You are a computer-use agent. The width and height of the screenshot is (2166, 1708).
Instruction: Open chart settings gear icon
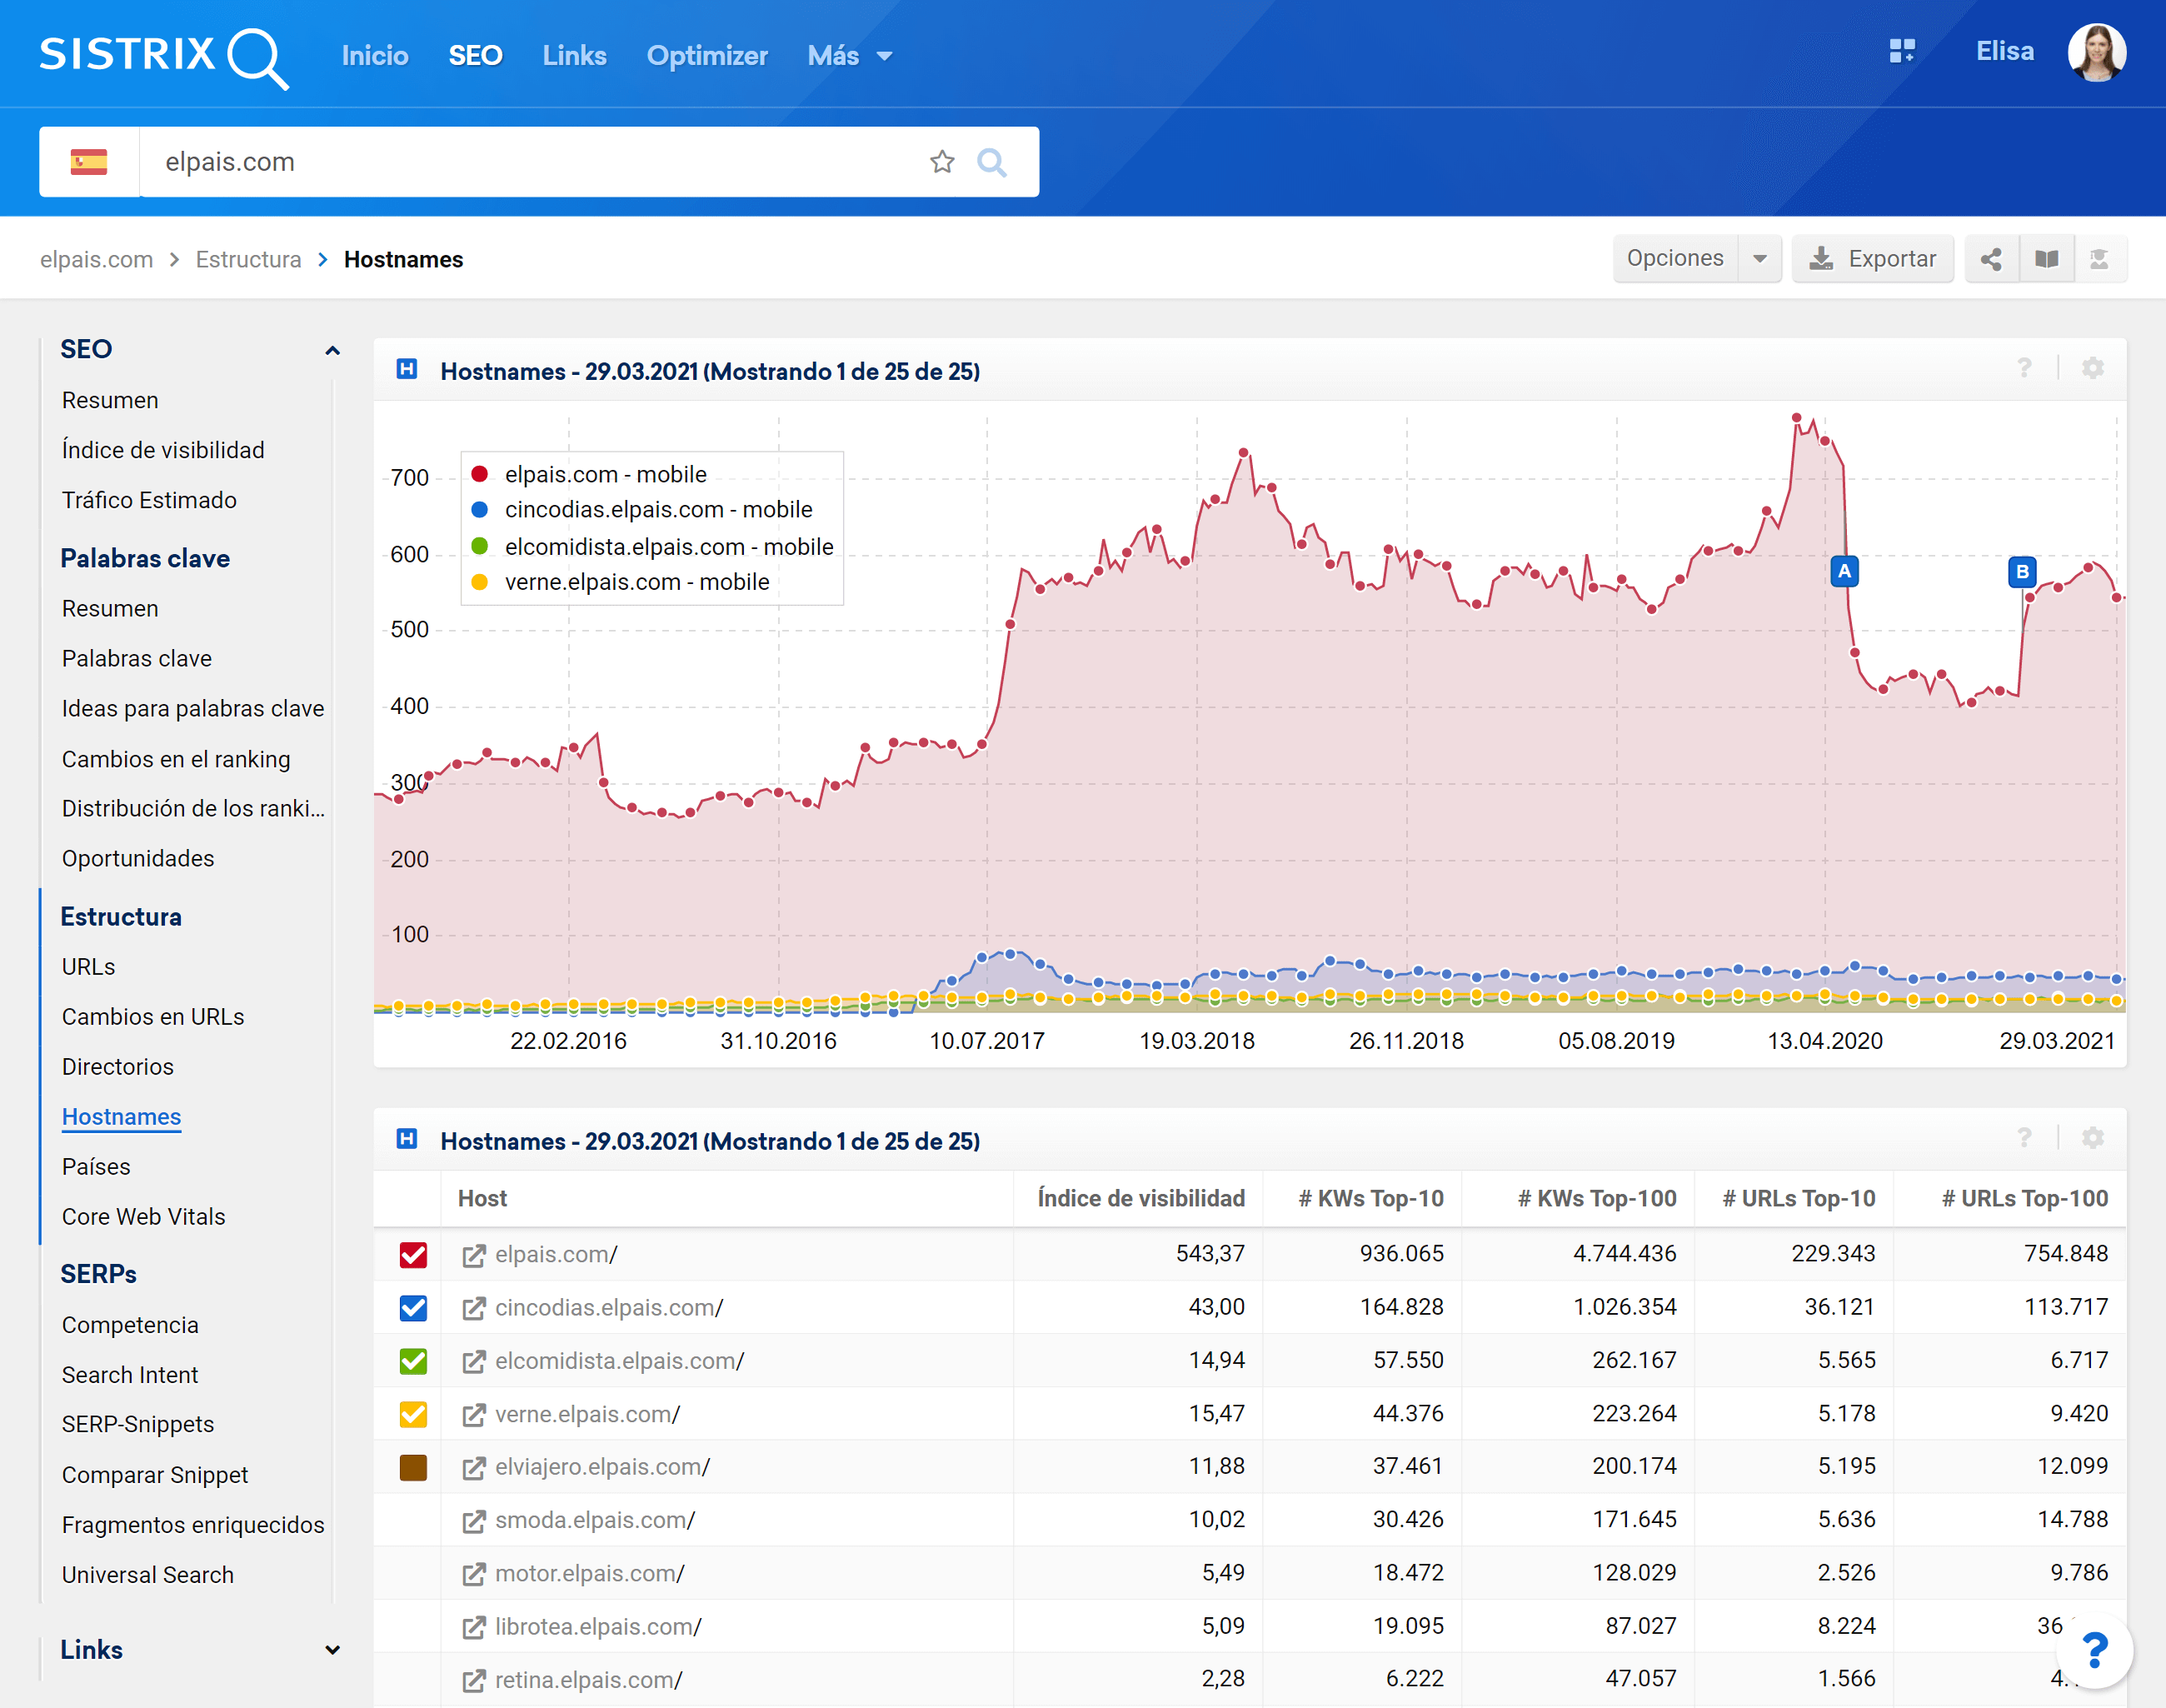pos(2092,368)
